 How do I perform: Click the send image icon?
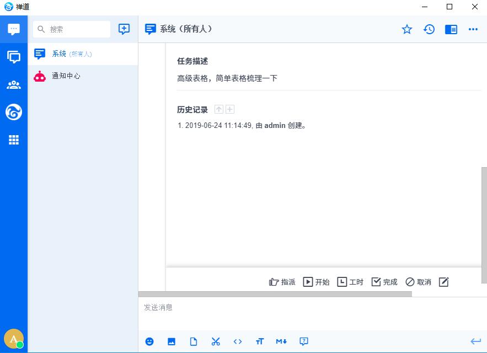172,341
